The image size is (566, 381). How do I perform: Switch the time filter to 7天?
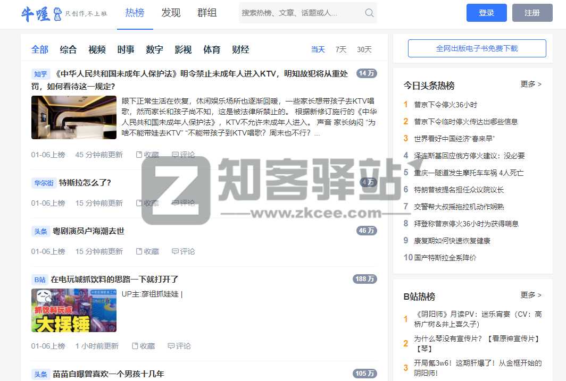point(340,49)
